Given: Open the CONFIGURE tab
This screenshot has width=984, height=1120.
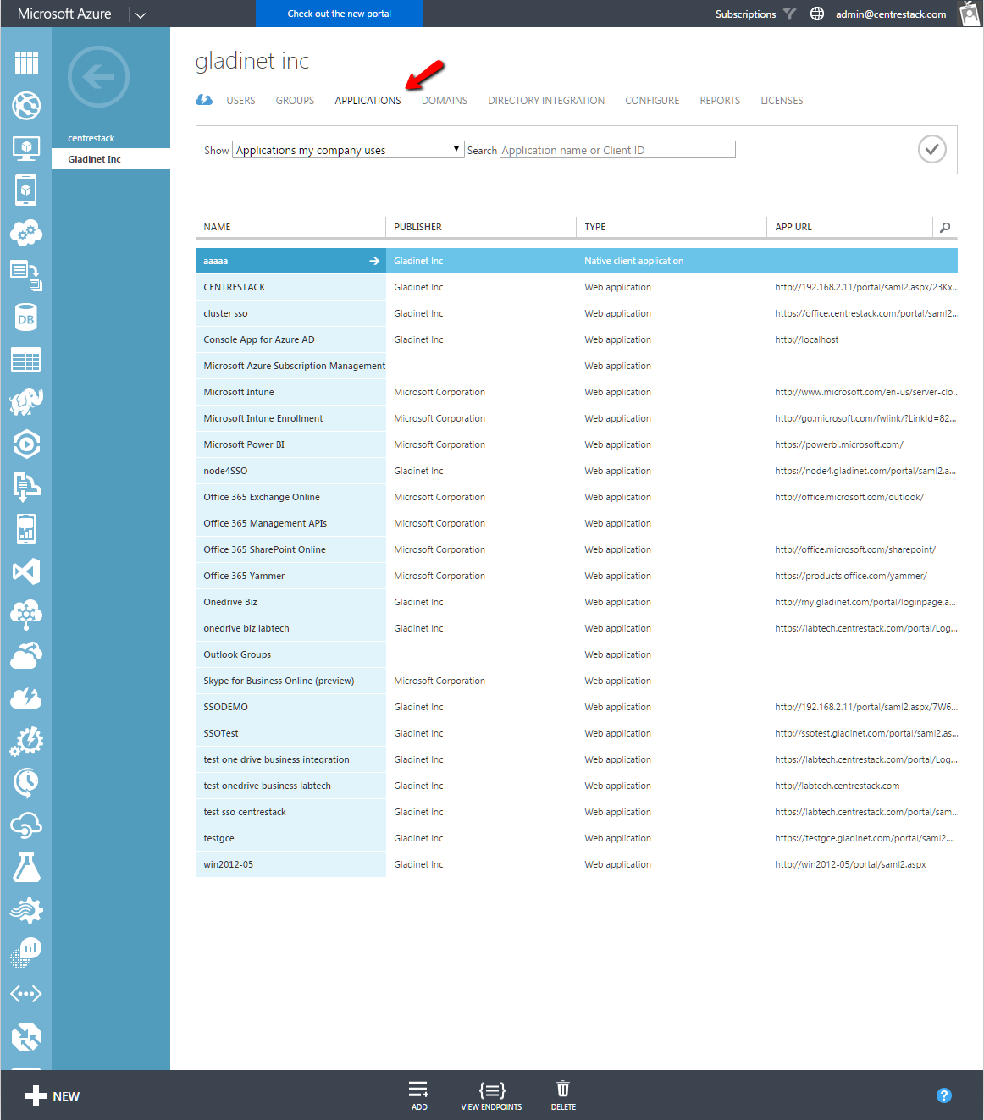Looking at the screenshot, I should pyautogui.click(x=652, y=100).
